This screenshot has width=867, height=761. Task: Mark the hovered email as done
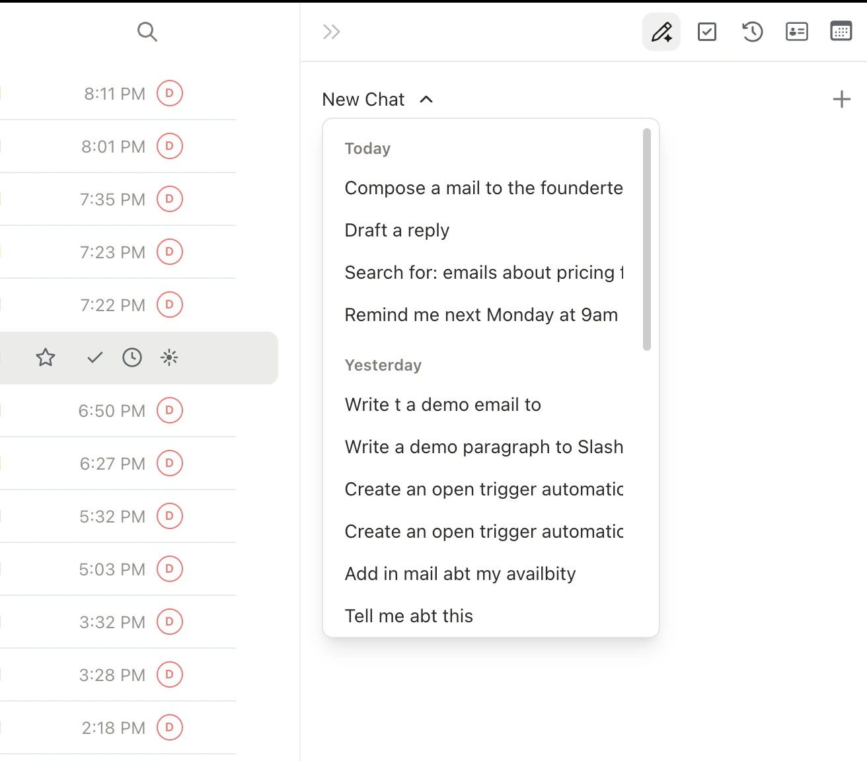point(94,357)
